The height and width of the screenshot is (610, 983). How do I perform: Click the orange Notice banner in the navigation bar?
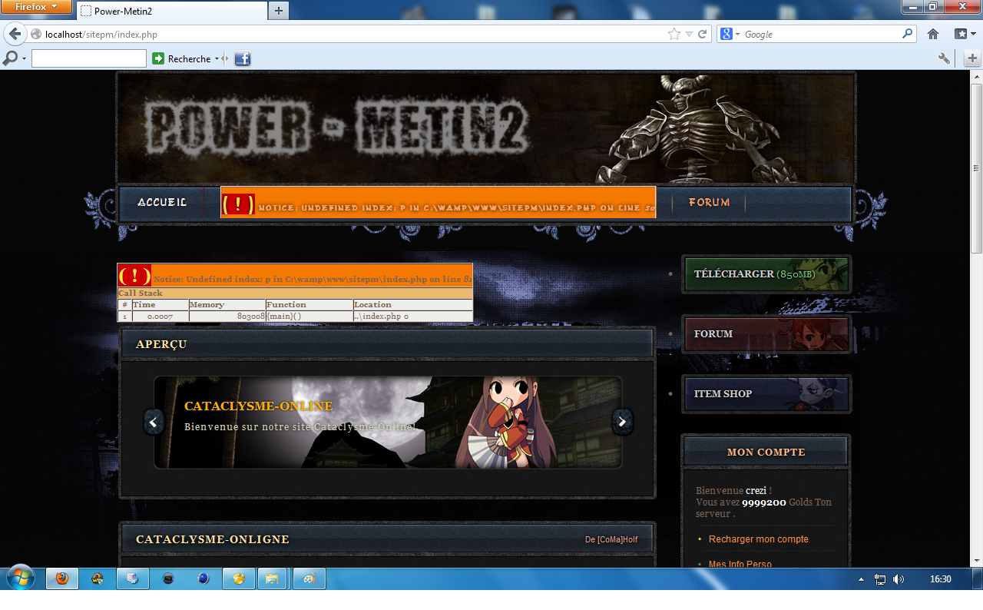point(438,202)
